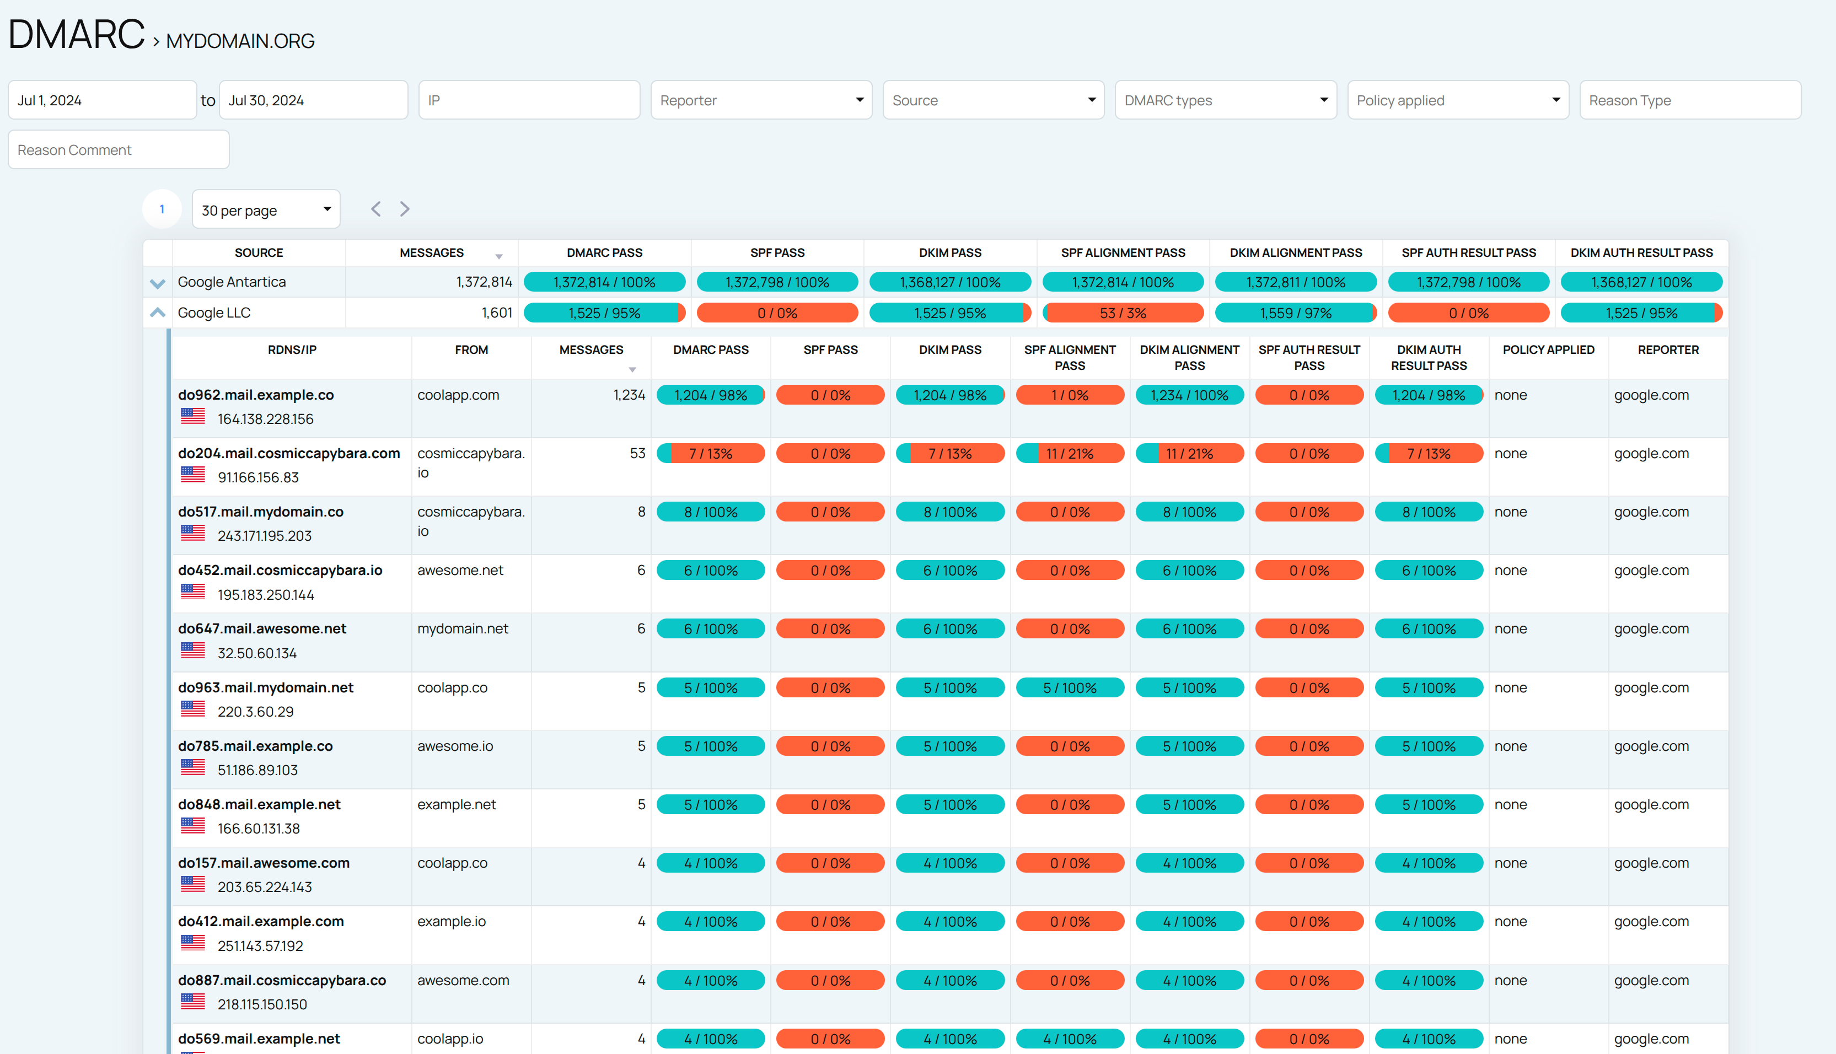
Task: Collapse the Google LLC source row
Action: (x=157, y=313)
